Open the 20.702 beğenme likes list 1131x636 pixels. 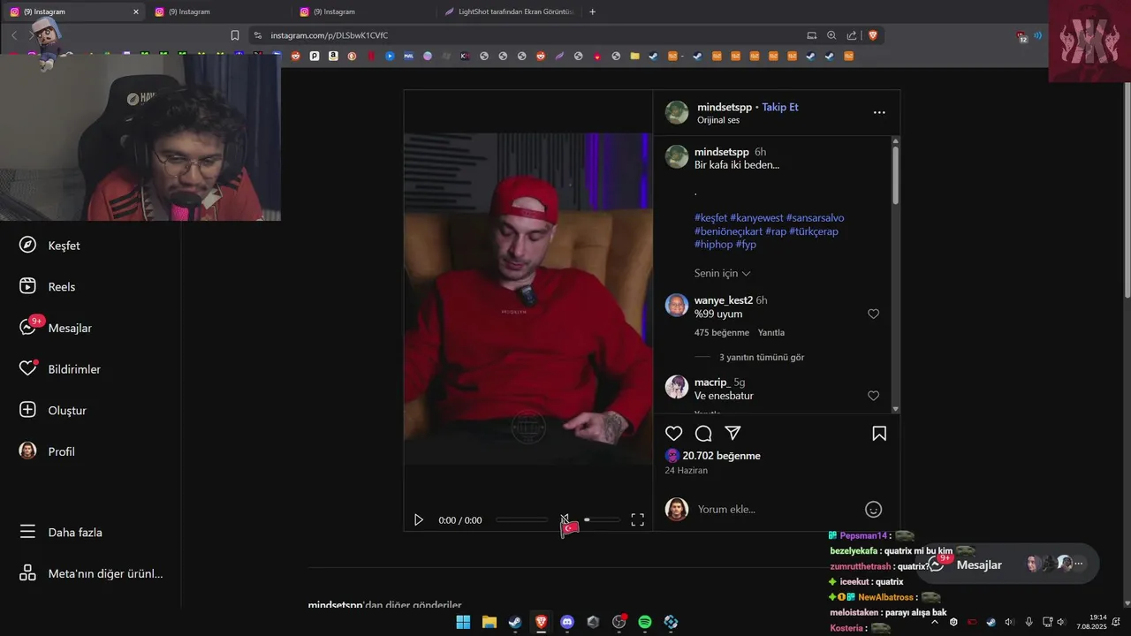pos(721,456)
